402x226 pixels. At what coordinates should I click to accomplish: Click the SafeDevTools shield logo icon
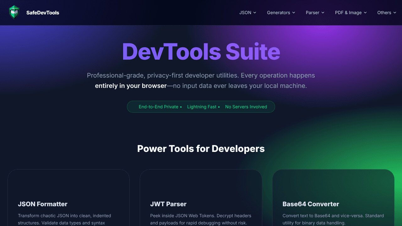point(14,13)
